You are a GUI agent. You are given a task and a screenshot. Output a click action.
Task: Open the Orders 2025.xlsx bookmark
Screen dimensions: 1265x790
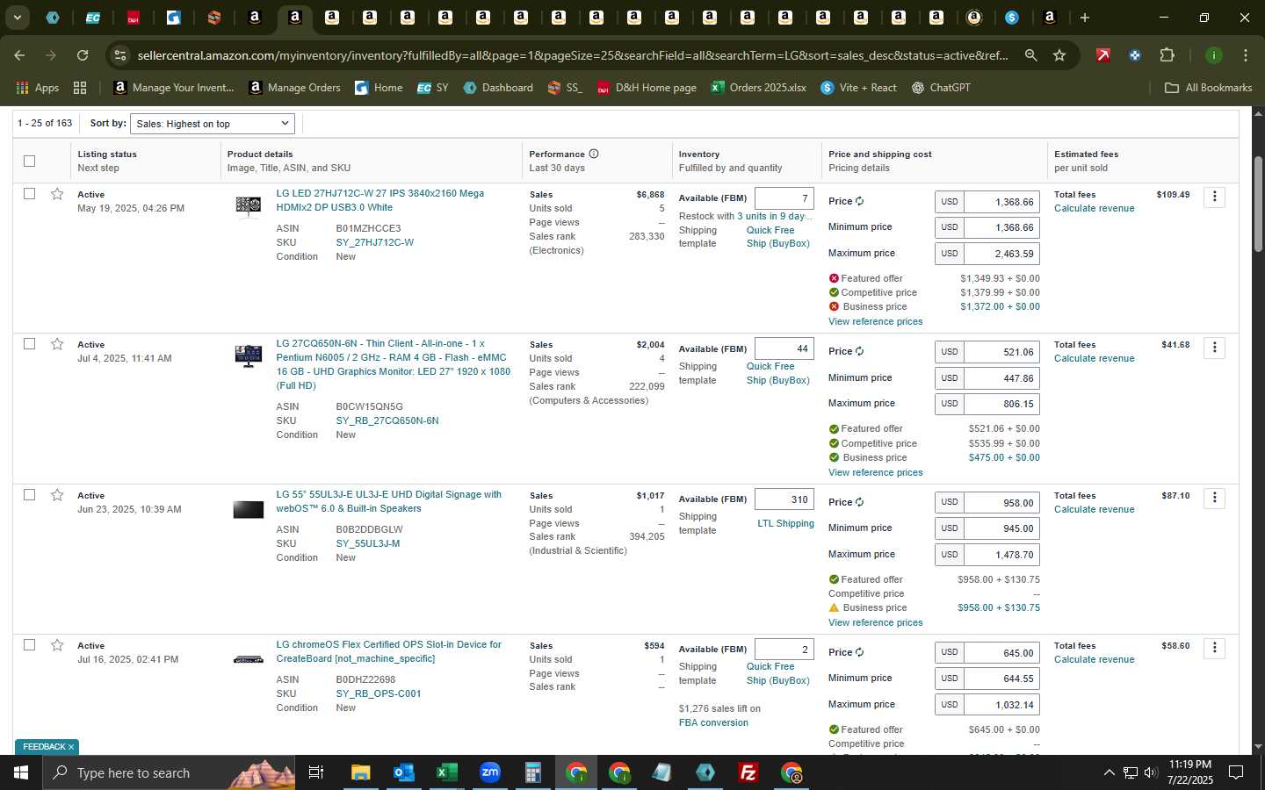(x=759, y=88)
